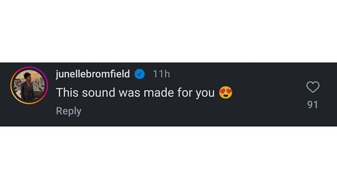337x189 pixels.
Task: View the 91 likes count
Action: pyautogui.click(x=312, y=105)
